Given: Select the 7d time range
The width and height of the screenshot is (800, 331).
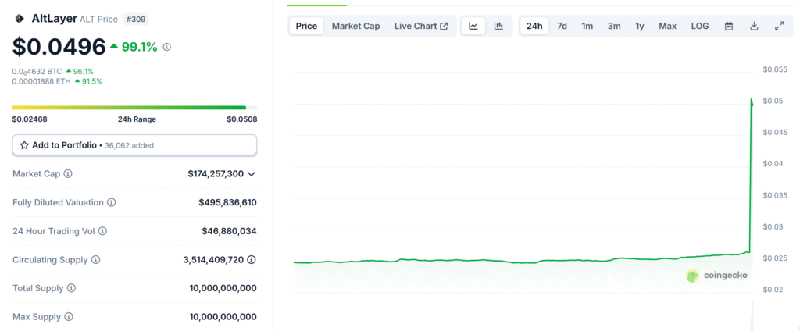Looking at the screenshot, I should point(562,26).
